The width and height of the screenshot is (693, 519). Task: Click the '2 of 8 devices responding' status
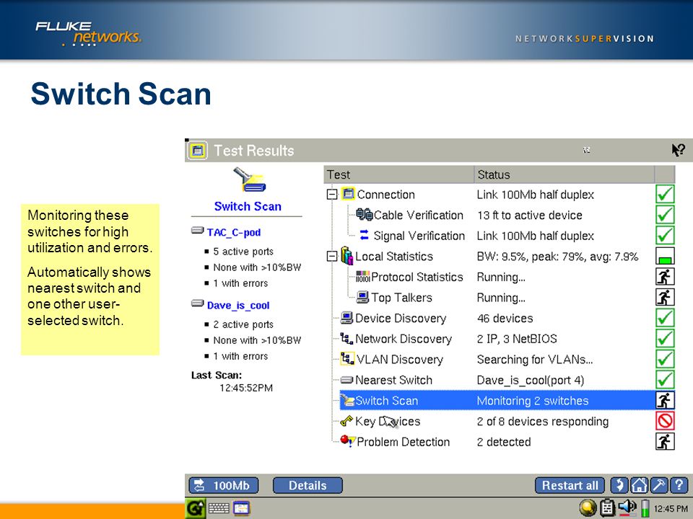[543, 422]
